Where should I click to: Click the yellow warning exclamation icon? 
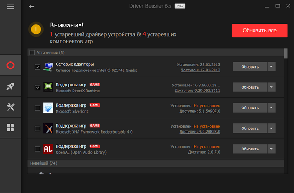tap(36, 29)
